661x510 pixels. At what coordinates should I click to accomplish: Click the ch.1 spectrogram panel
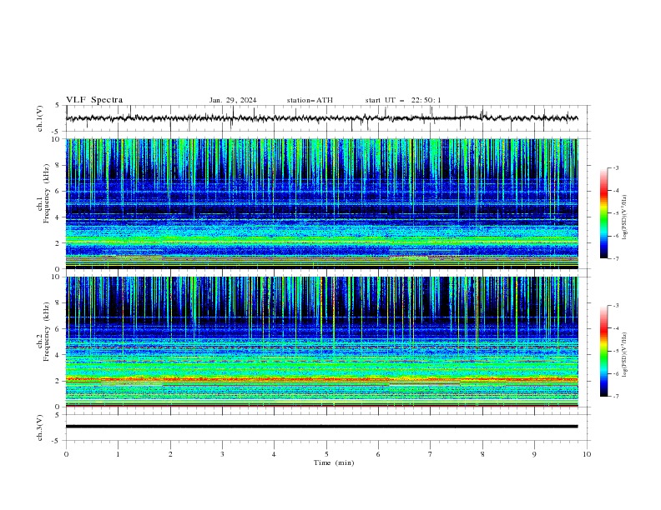[322, 203]
